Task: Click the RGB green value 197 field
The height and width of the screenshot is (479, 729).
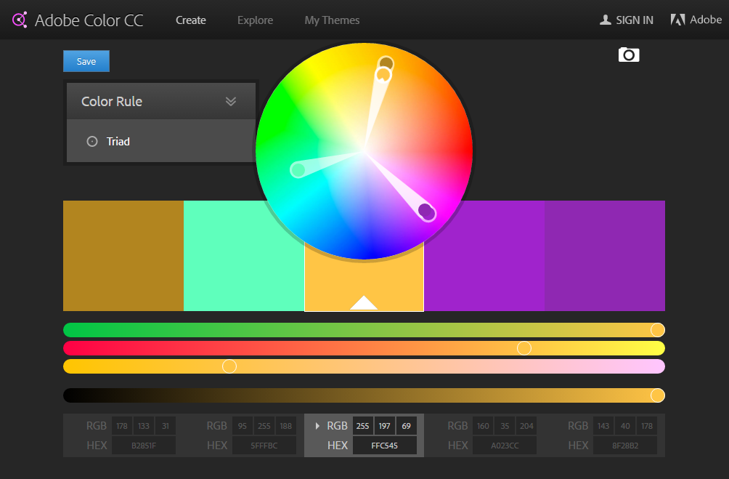Action: point(385,426)
